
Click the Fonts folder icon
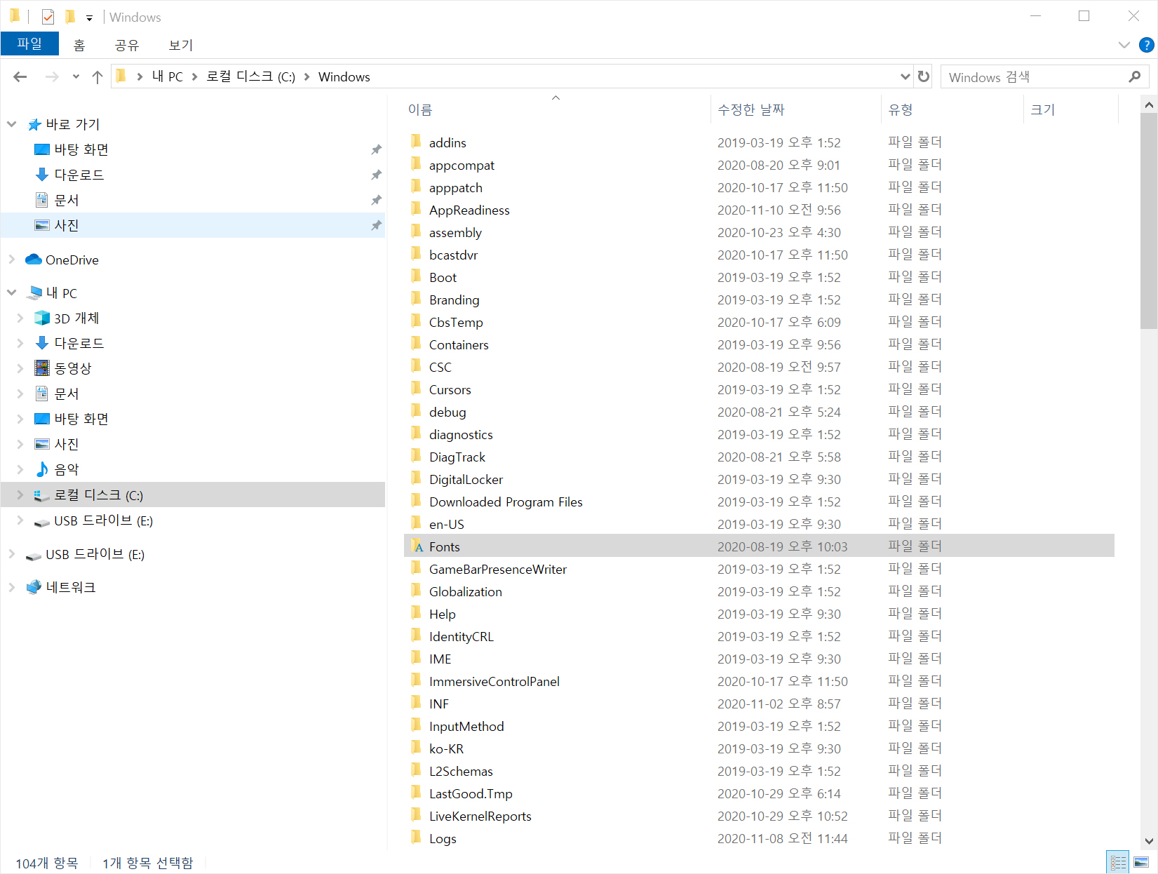pos(417,546)
